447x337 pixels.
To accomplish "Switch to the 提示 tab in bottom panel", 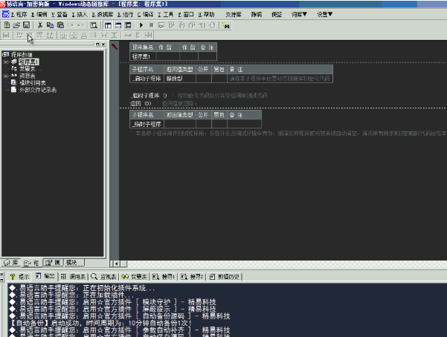I will point(20,276).
